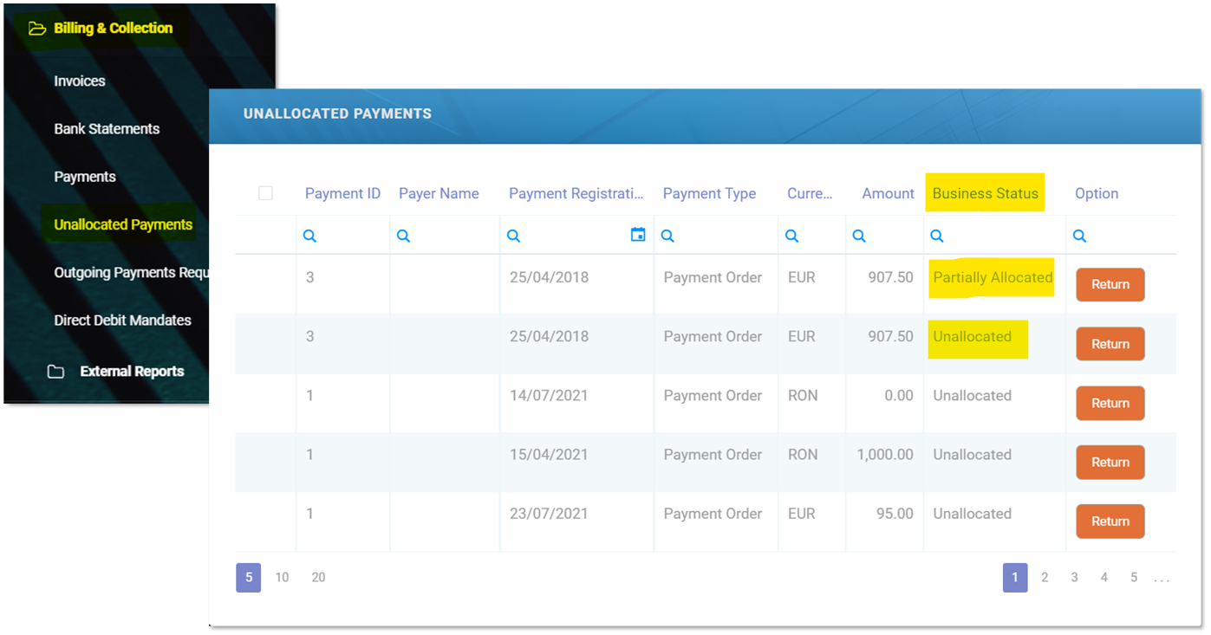The width and height of the screenshot is (1211, 635).
Task: Return the Partially Allocated payment of 907.50
Action: coord(1110,285)
